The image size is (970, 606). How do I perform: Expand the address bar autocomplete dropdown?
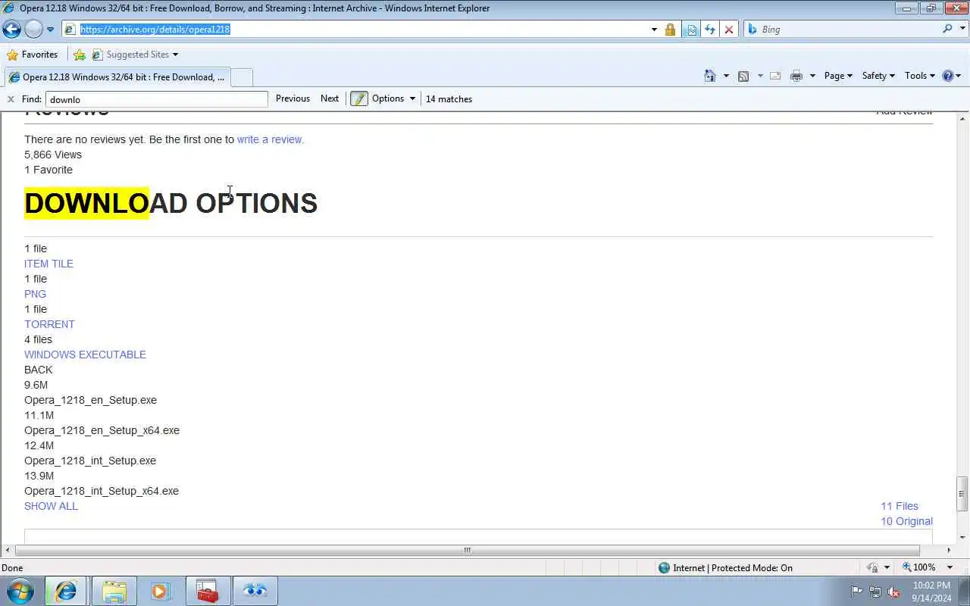pos(654,30)
